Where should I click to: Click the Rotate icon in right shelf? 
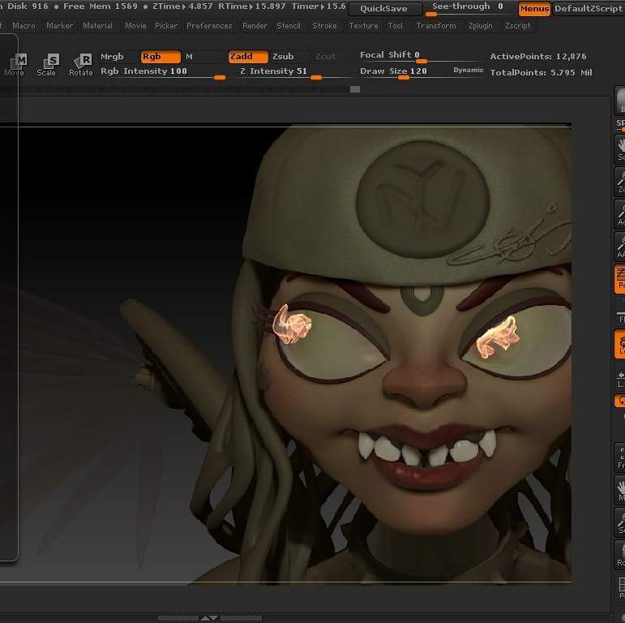pyautogui.click(x=620, y=555)
